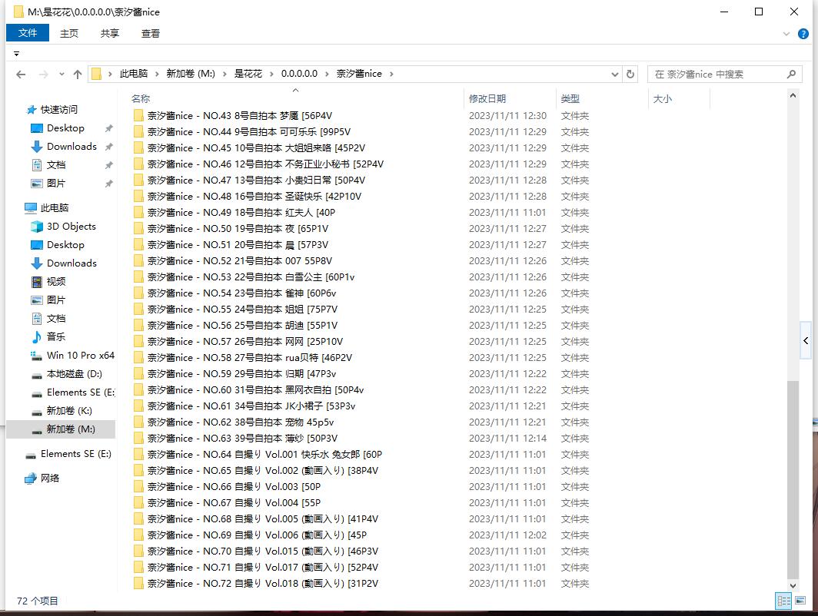Select folder NO.55 24号自拍本 姐姐
The image size is (818, 616).
click(x=242, y=309)
